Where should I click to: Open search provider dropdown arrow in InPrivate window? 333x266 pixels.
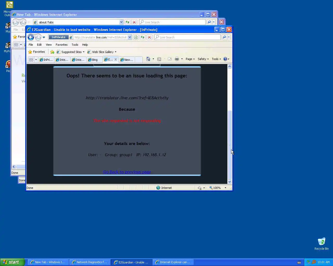tap(229, 37)
